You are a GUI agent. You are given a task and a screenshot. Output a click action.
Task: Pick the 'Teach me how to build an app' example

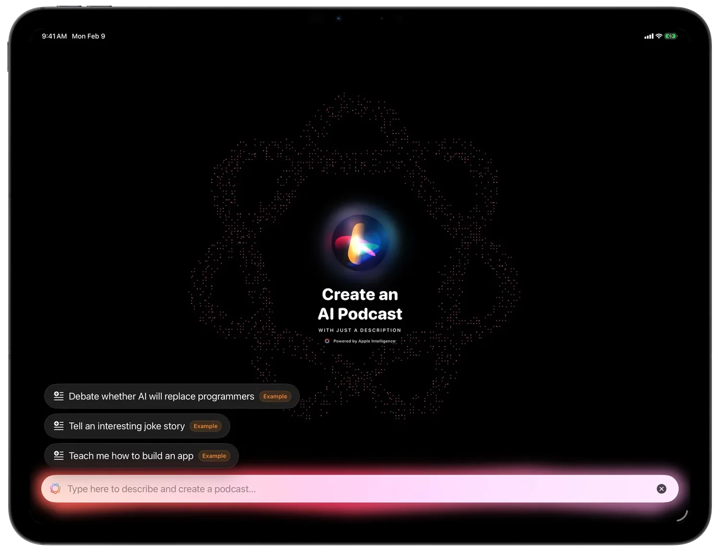point(142,456)
